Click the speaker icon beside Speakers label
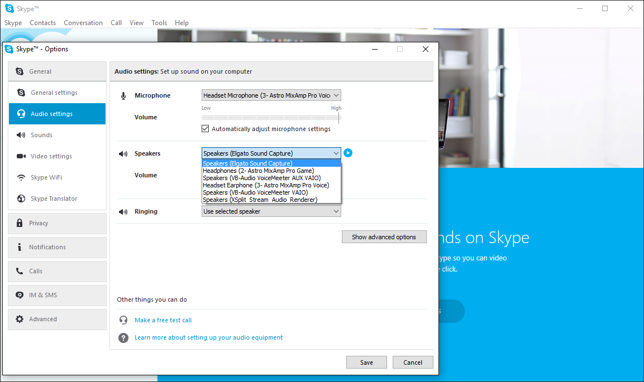 pos(123,154)
